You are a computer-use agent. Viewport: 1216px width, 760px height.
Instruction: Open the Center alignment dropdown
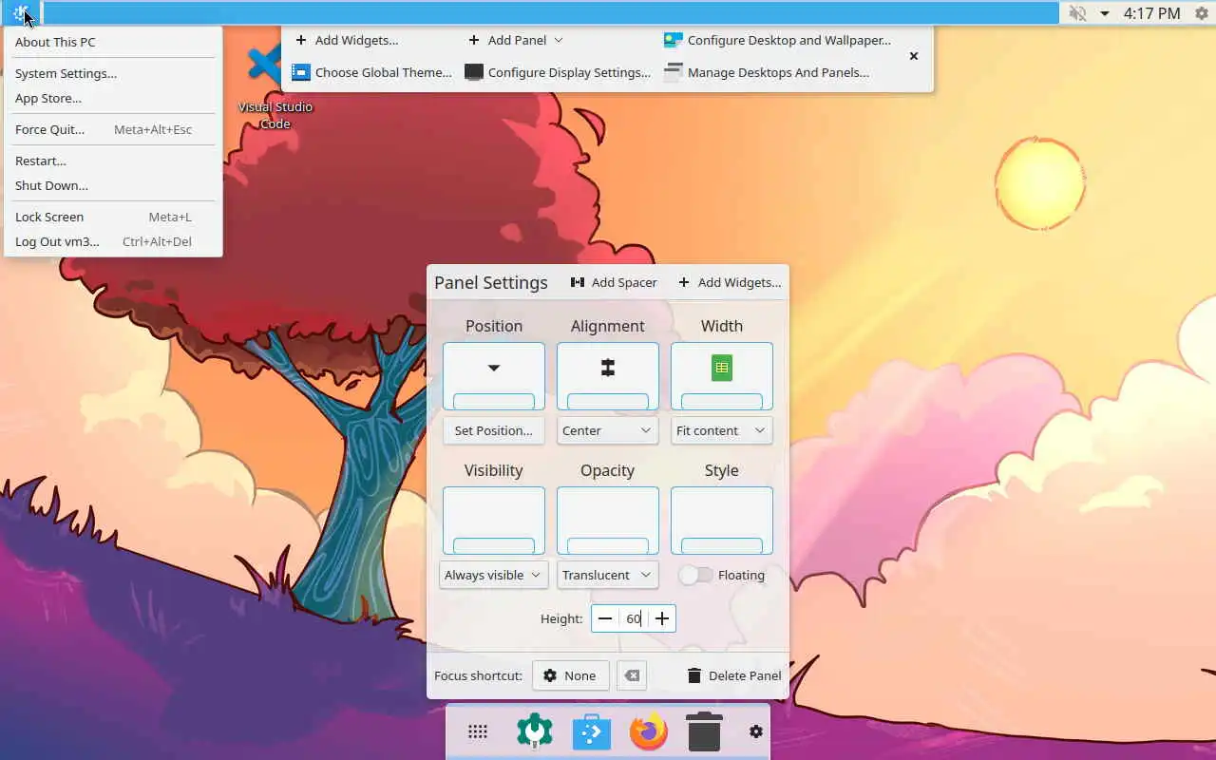(608, 430)
